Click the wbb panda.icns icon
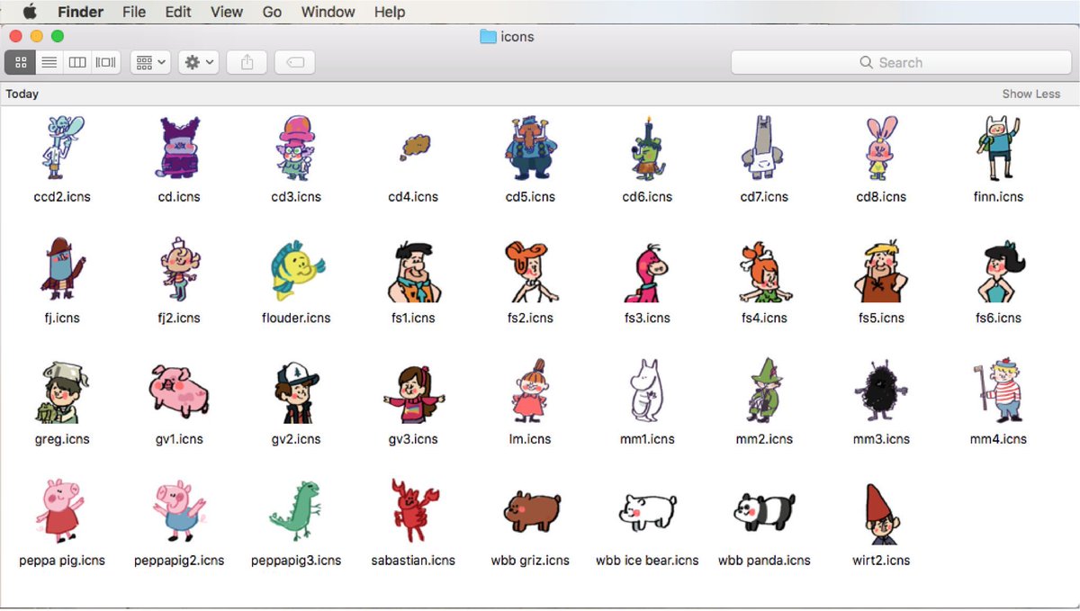Viewport: 1080px width, 611px height. [764, 512]
